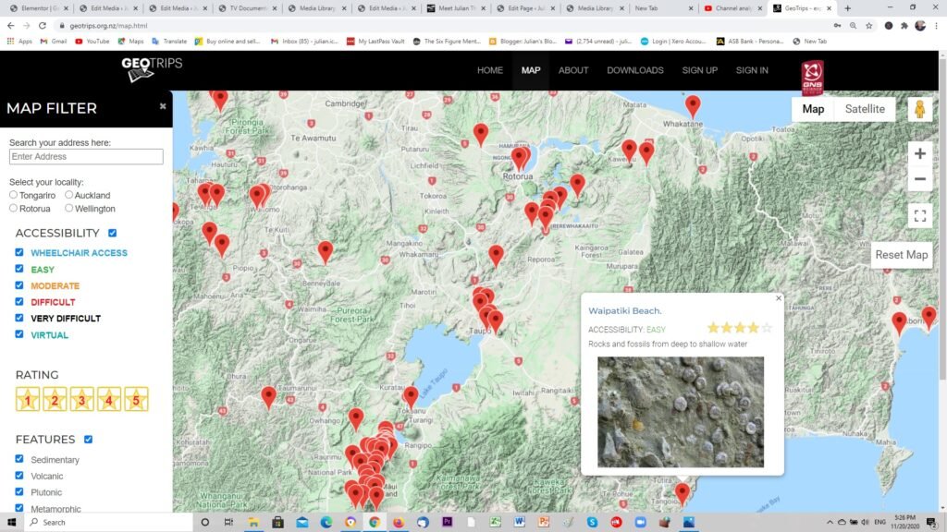The height and width of the screenshot is (532, 947).
Task: Zoom in on the map
Action: (x=920, y=154)
